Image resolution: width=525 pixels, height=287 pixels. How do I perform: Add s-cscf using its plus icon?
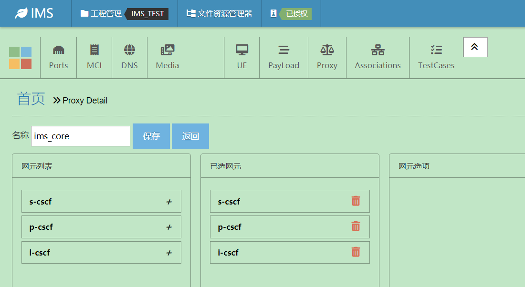coord(169,202)
